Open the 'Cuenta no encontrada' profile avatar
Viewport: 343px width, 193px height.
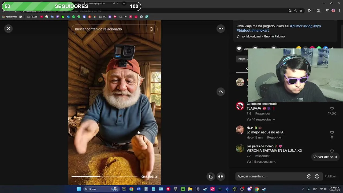[240, 106]
